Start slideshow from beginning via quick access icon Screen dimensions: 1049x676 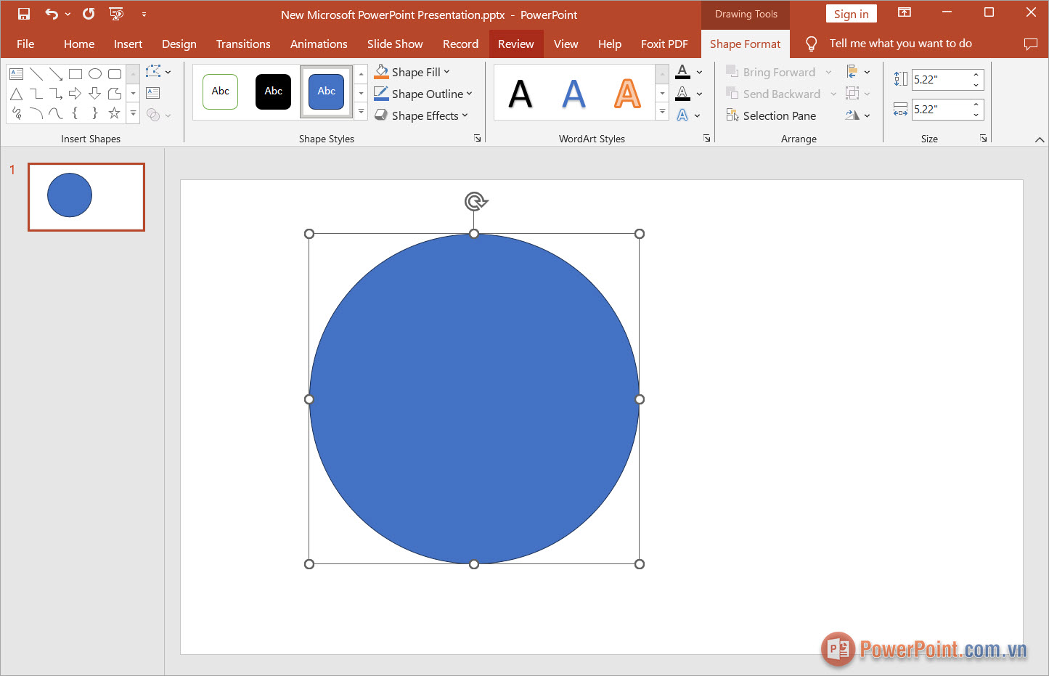115,14
